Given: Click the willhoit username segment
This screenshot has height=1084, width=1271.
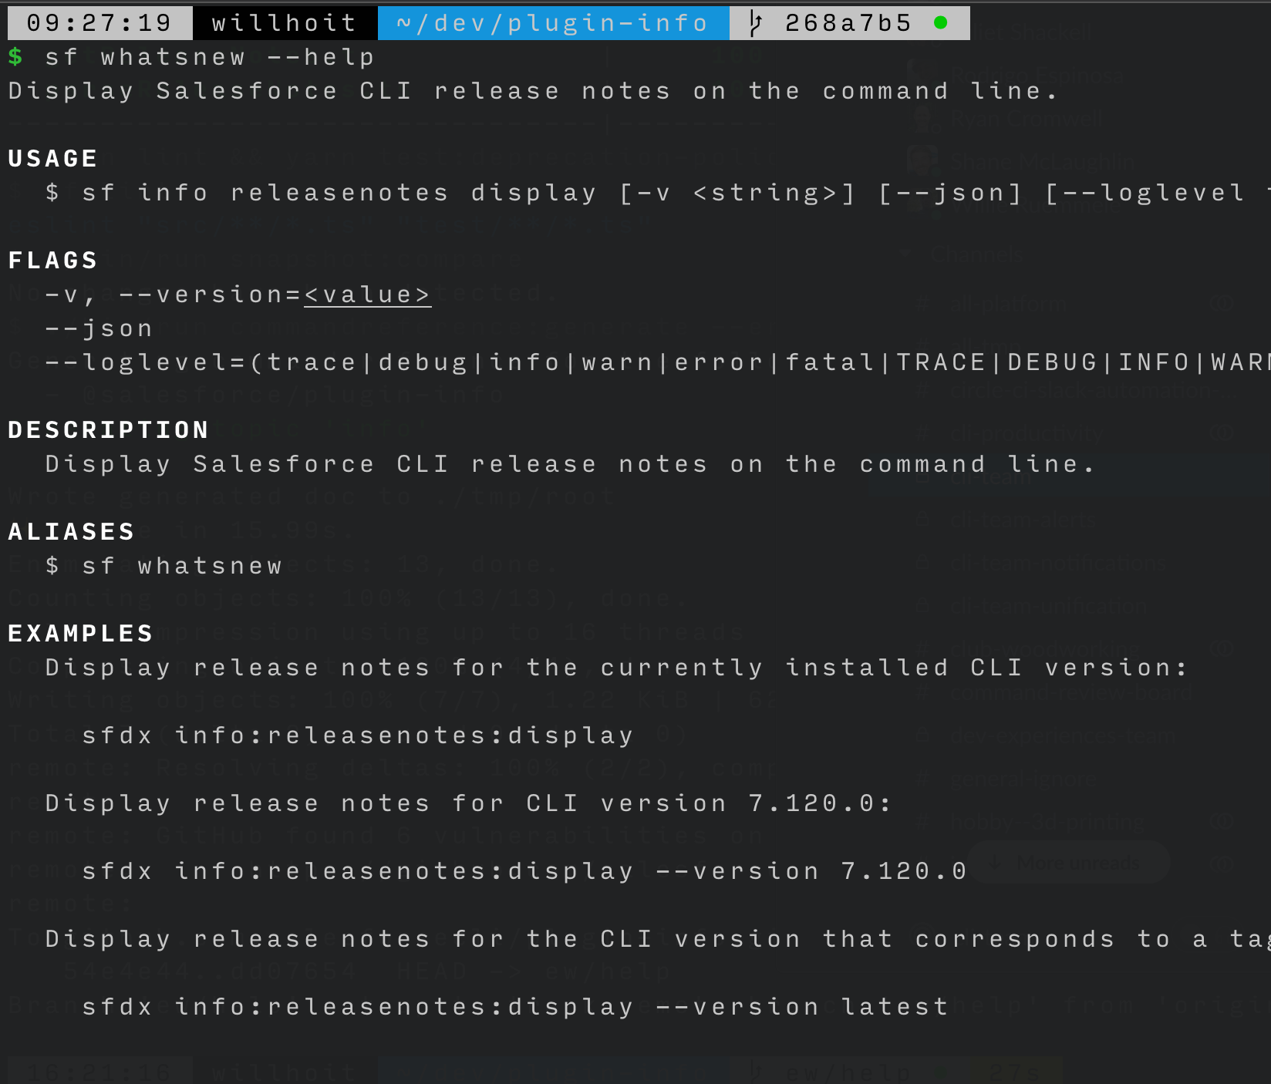Looking at the screenshot, I should 285,23.
